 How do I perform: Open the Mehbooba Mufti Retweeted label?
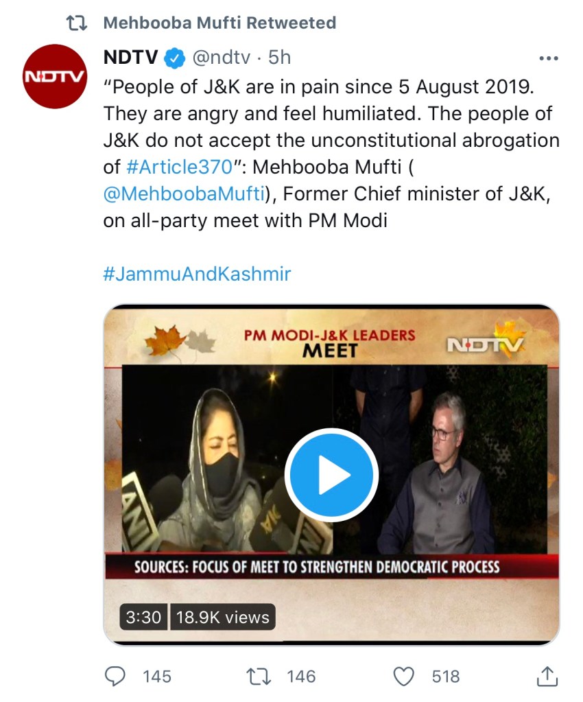(x=219, y=23)
